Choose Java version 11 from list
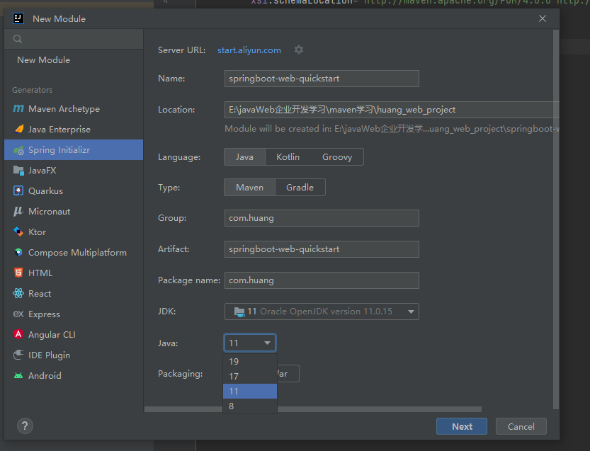This screenshot has height=451, width=590. 250,392
